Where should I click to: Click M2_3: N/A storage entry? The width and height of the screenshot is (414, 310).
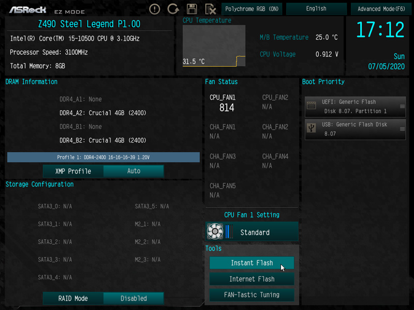click(x=147, y=260)
